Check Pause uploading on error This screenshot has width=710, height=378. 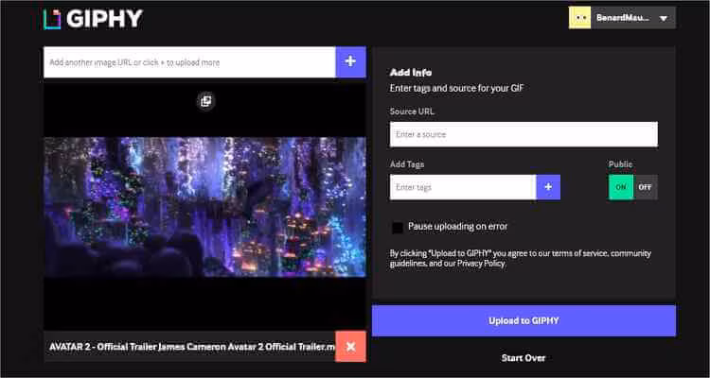coord(398,228)
